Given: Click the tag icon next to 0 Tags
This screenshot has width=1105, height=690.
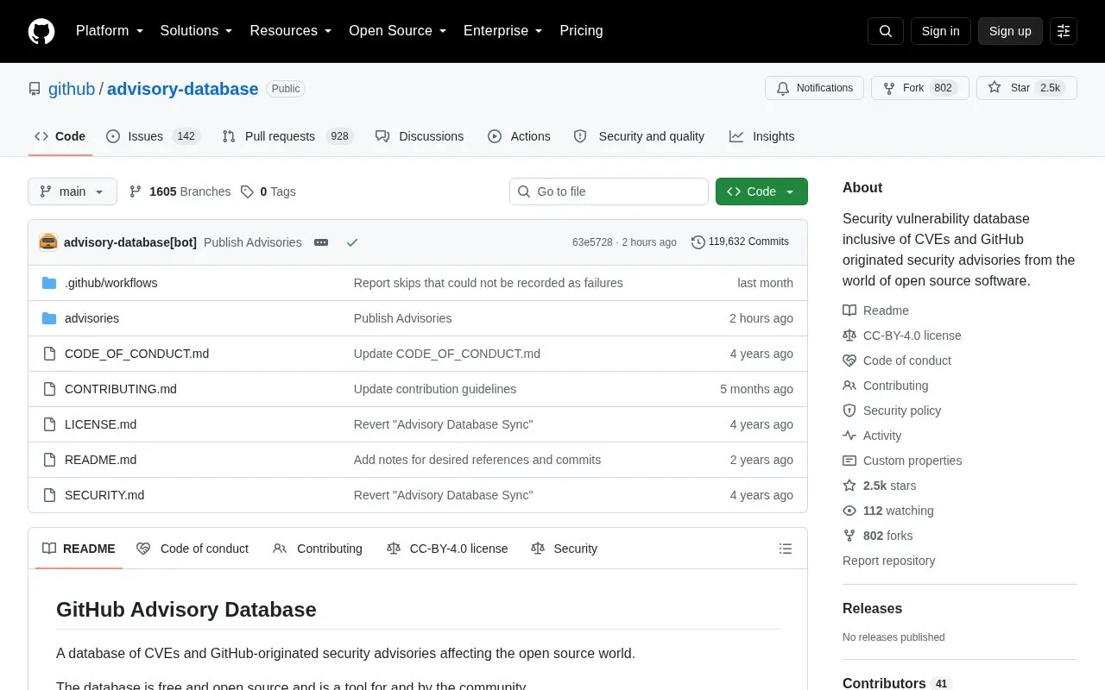Looking at the screenshot, I should [247, 191].
